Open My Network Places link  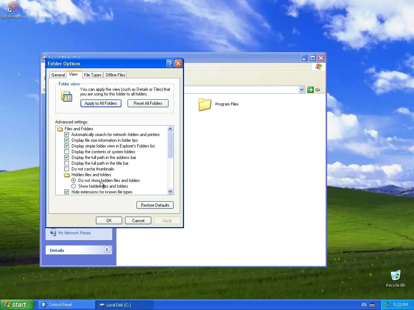click(74, 233)
